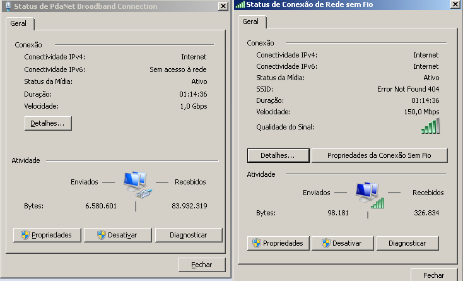Run Diagnosticar in PdaNet window
The height and width of the screenshot is (281, 463).
(x=189, y=235)
